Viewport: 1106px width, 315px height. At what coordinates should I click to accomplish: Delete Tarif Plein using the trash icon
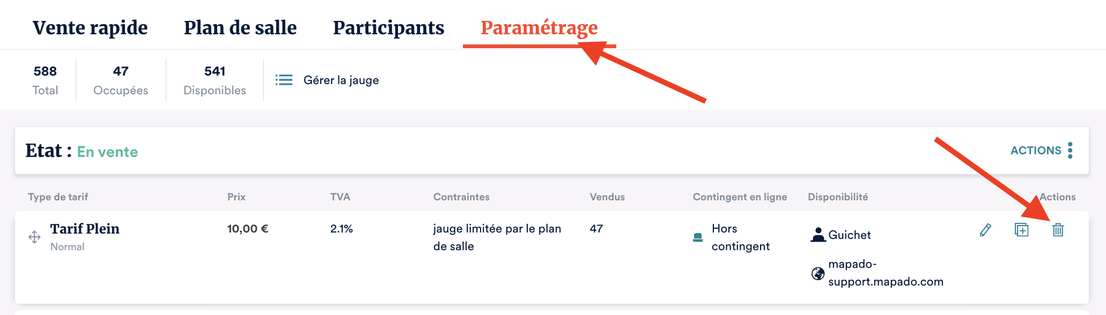click(x=1058, y=230)
